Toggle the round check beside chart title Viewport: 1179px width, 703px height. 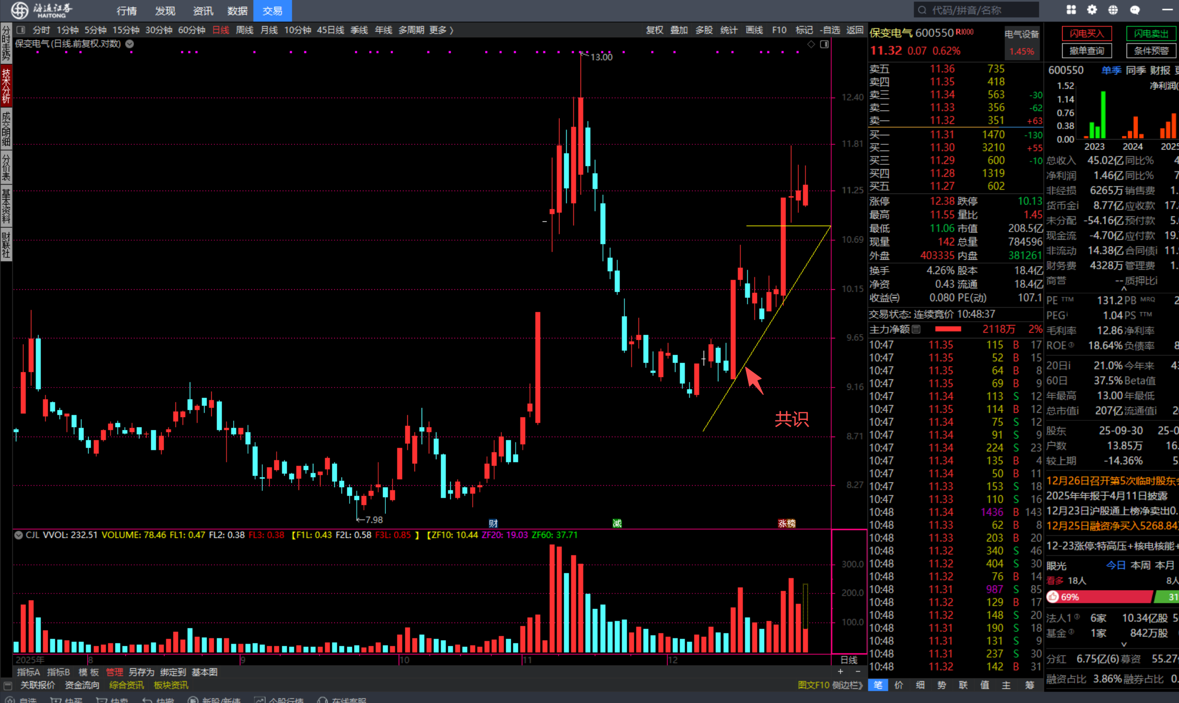130,44
